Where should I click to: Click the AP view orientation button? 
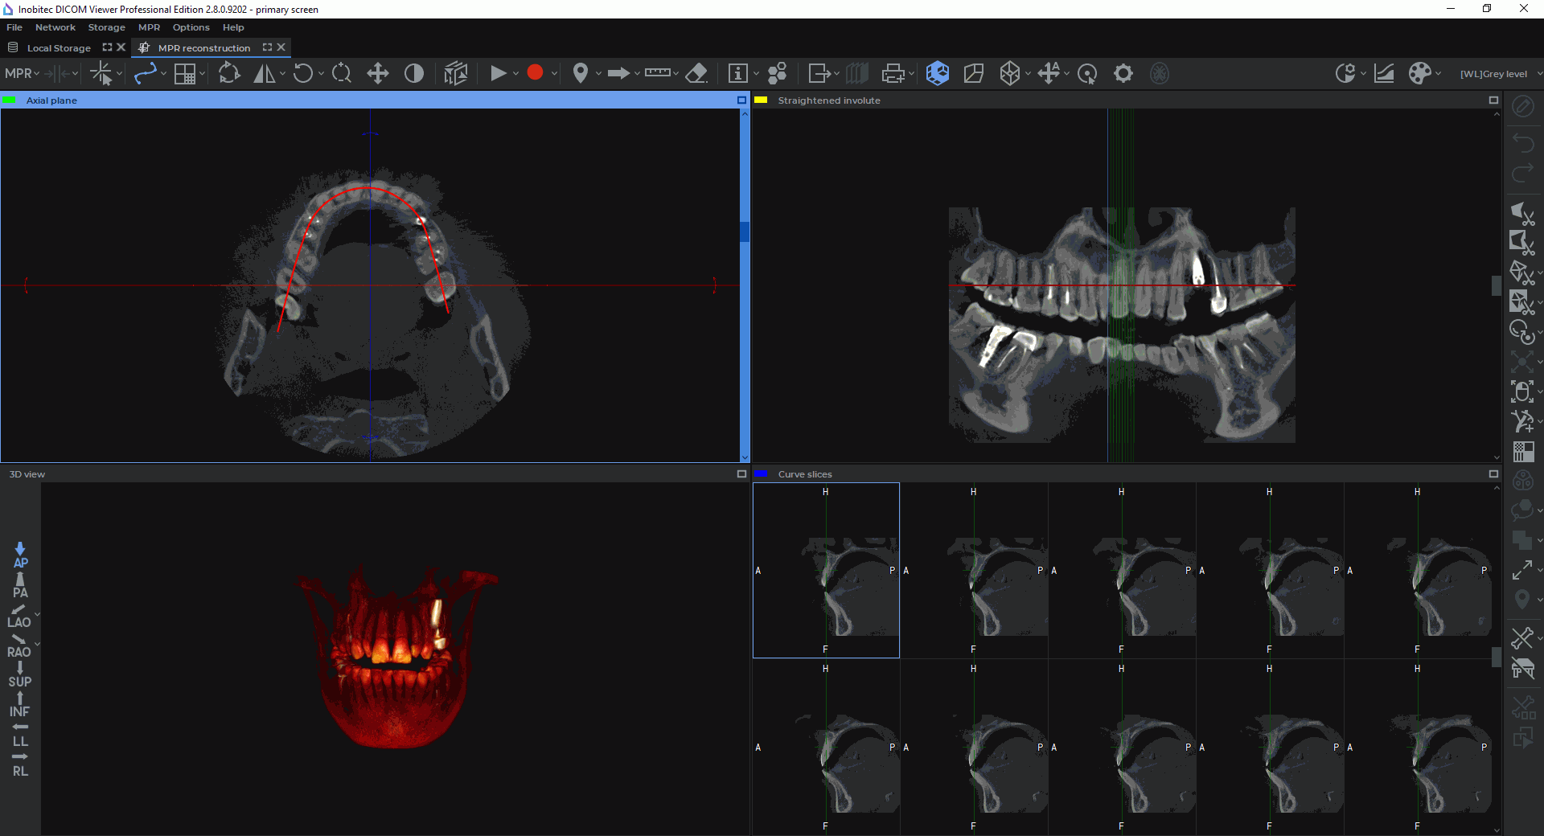(20, 555)
